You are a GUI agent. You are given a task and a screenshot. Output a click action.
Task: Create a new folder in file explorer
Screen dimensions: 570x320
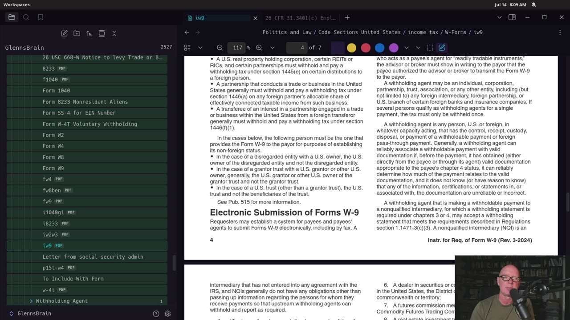click(77, 33)
